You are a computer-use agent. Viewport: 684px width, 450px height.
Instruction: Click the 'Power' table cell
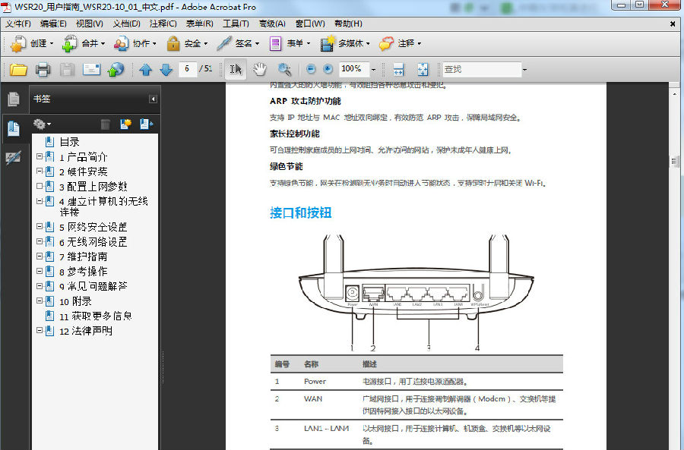coord(315,381)
